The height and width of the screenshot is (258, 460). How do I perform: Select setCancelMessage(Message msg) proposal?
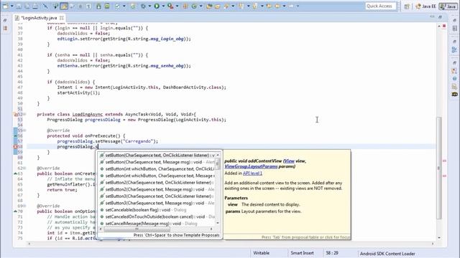(x=157, y=224)
